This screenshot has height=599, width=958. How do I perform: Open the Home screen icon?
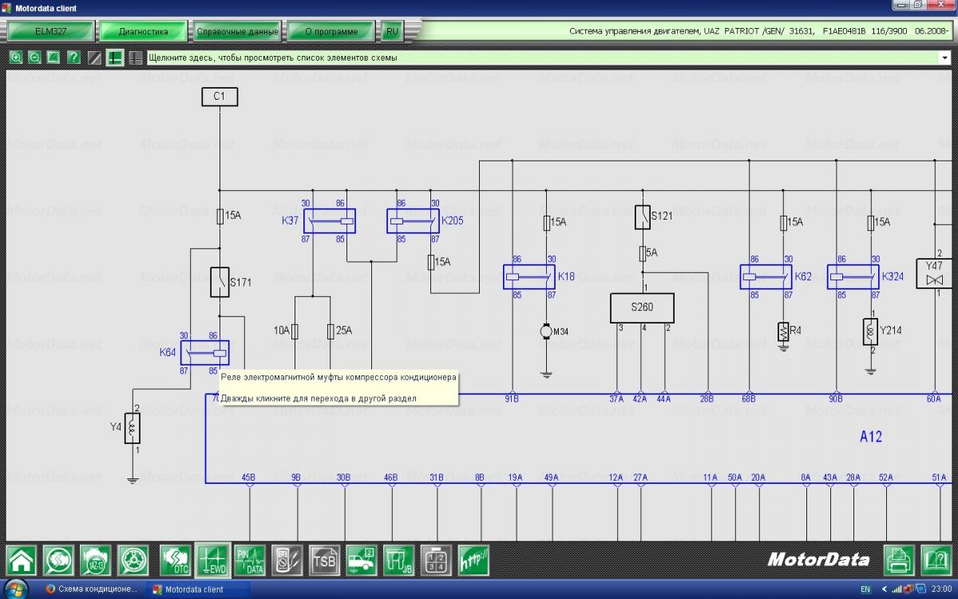coord(22,560)
